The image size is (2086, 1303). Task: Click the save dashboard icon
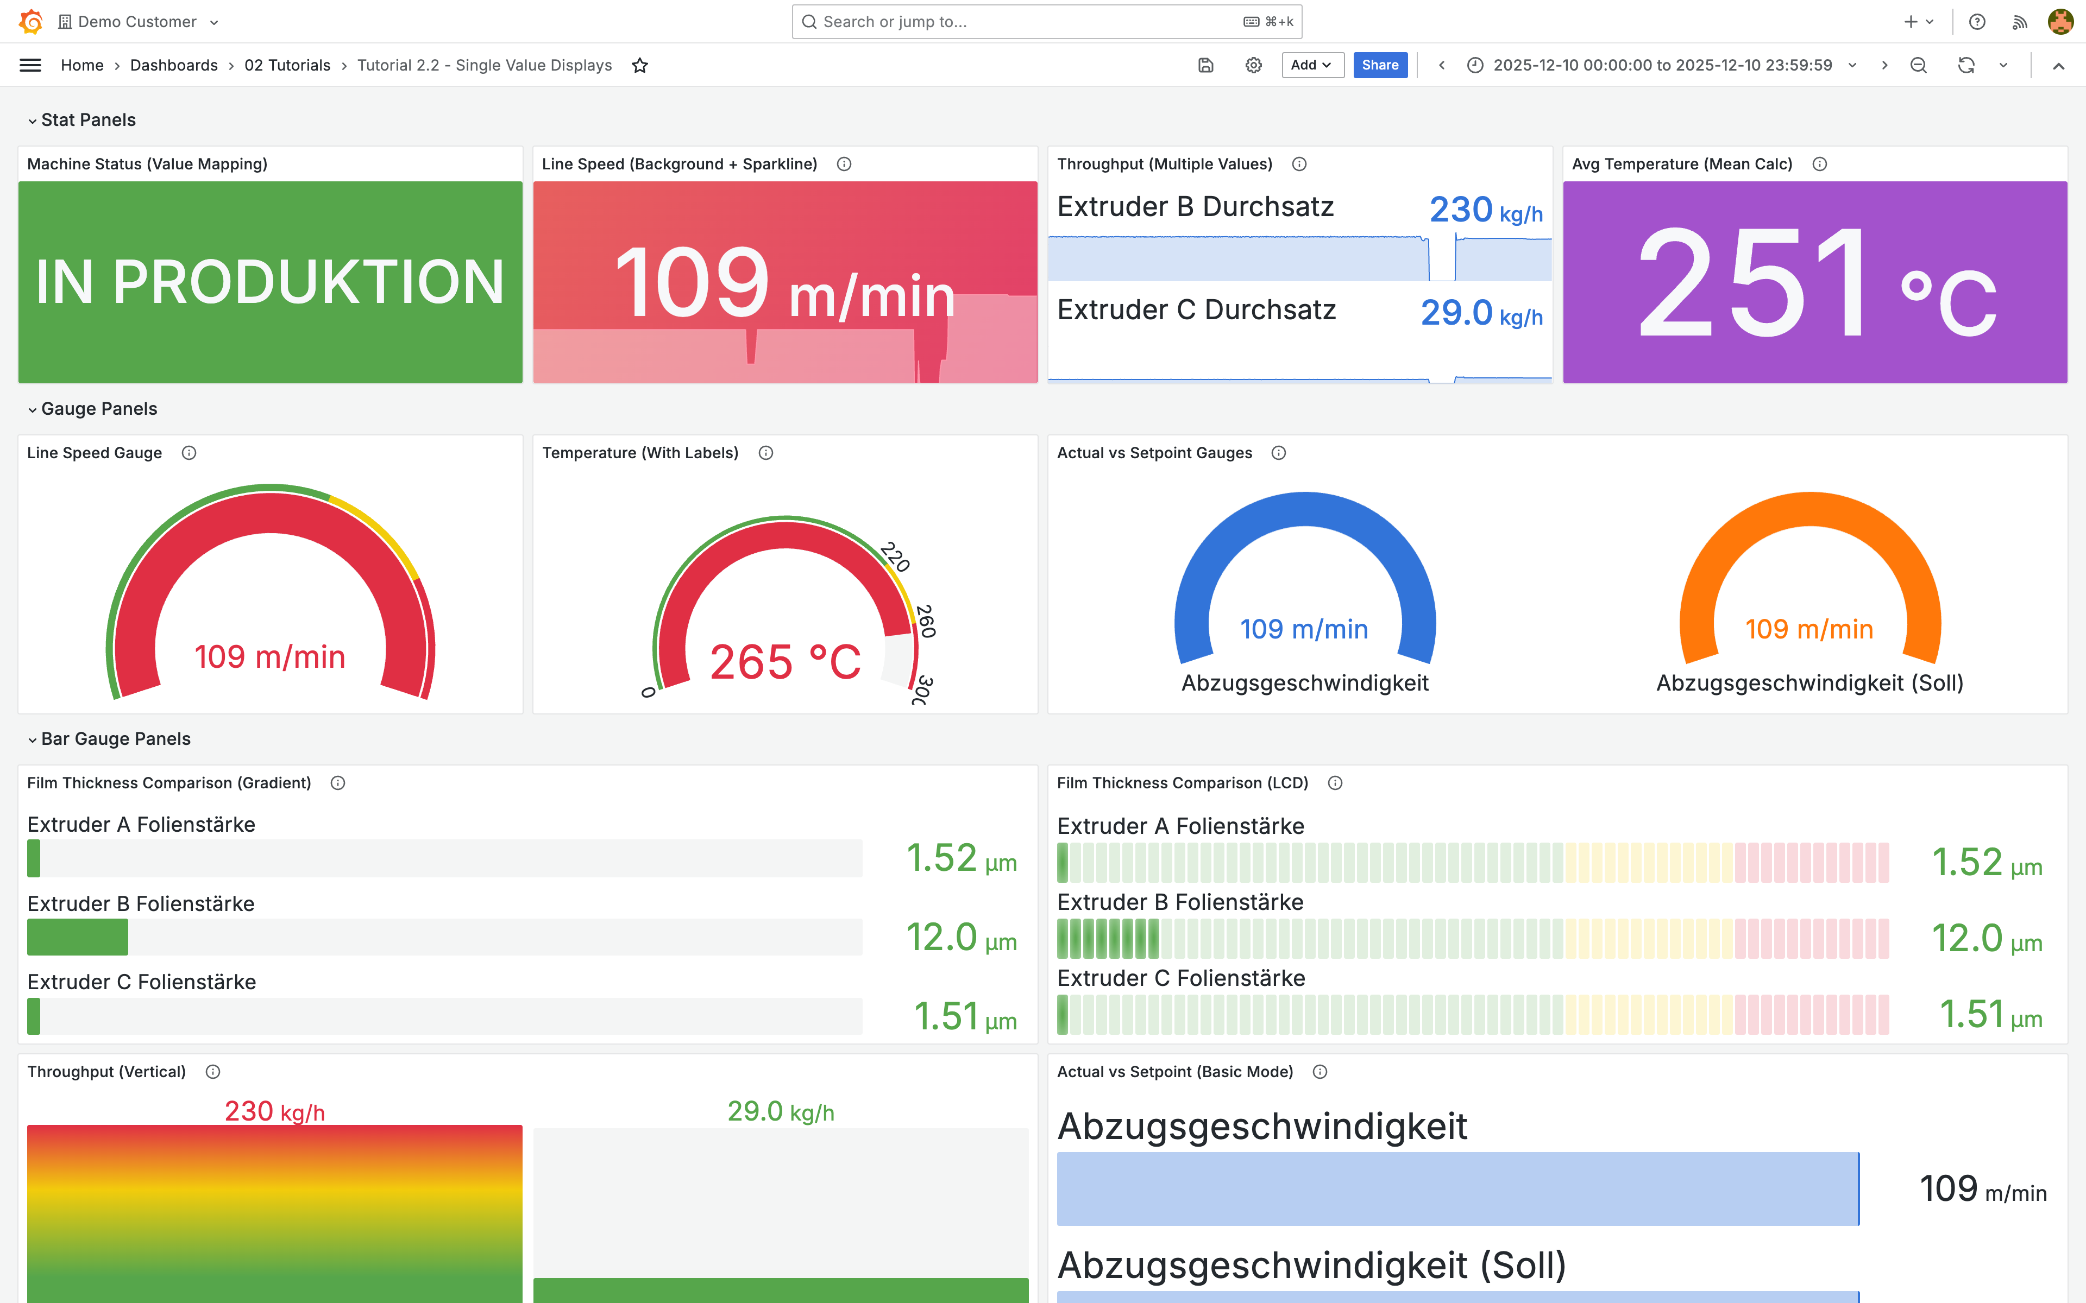point(1206,66)
